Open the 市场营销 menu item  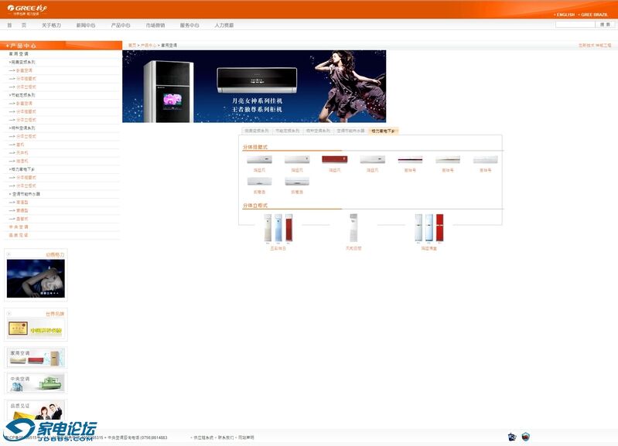155,26
